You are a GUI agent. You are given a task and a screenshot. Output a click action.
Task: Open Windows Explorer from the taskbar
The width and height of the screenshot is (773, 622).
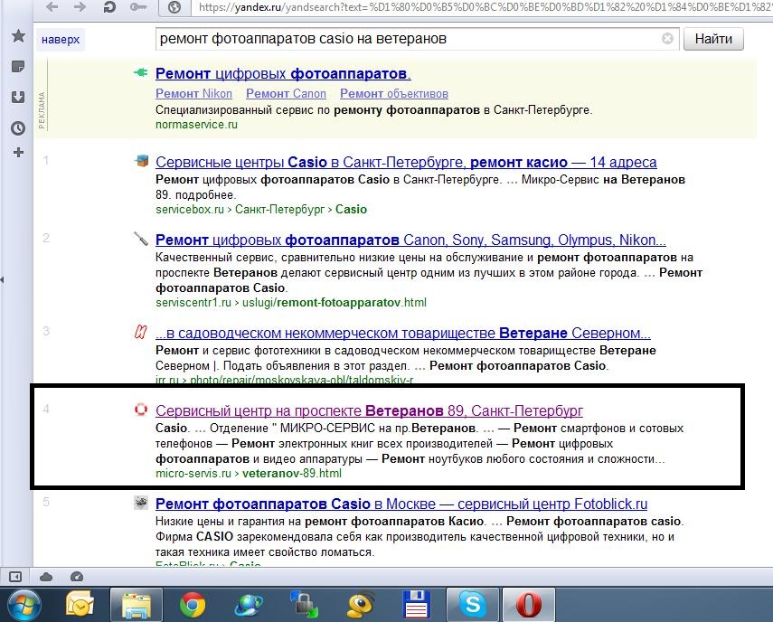point(136,605)
